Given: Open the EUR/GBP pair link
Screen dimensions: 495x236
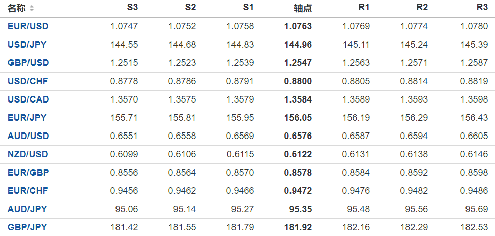Looking at the screenshot, I should click(28, 173).
